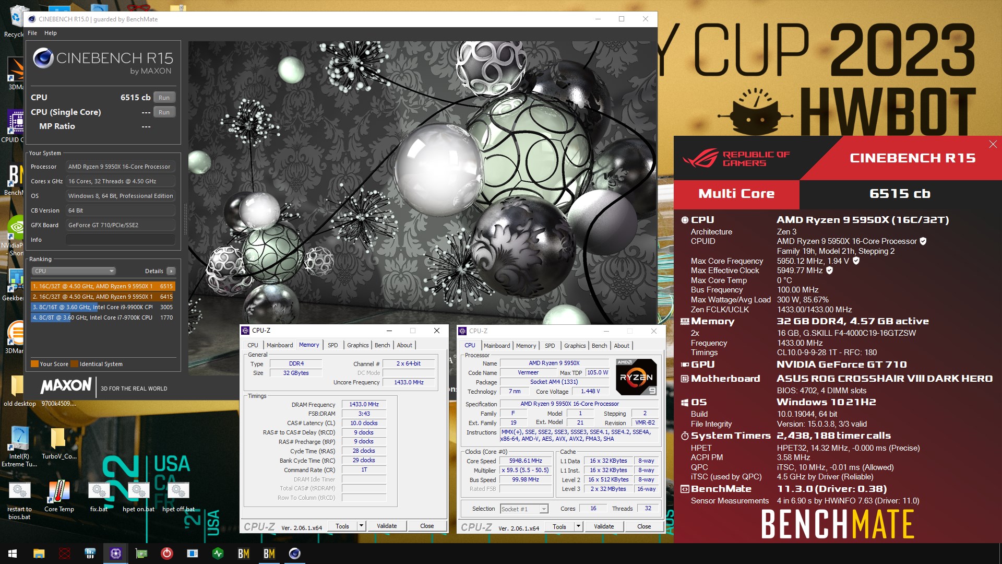The image size is (1002, 564).
Task: Click the red swirl icon in the taskbar
Action: (x=65, y=554)
